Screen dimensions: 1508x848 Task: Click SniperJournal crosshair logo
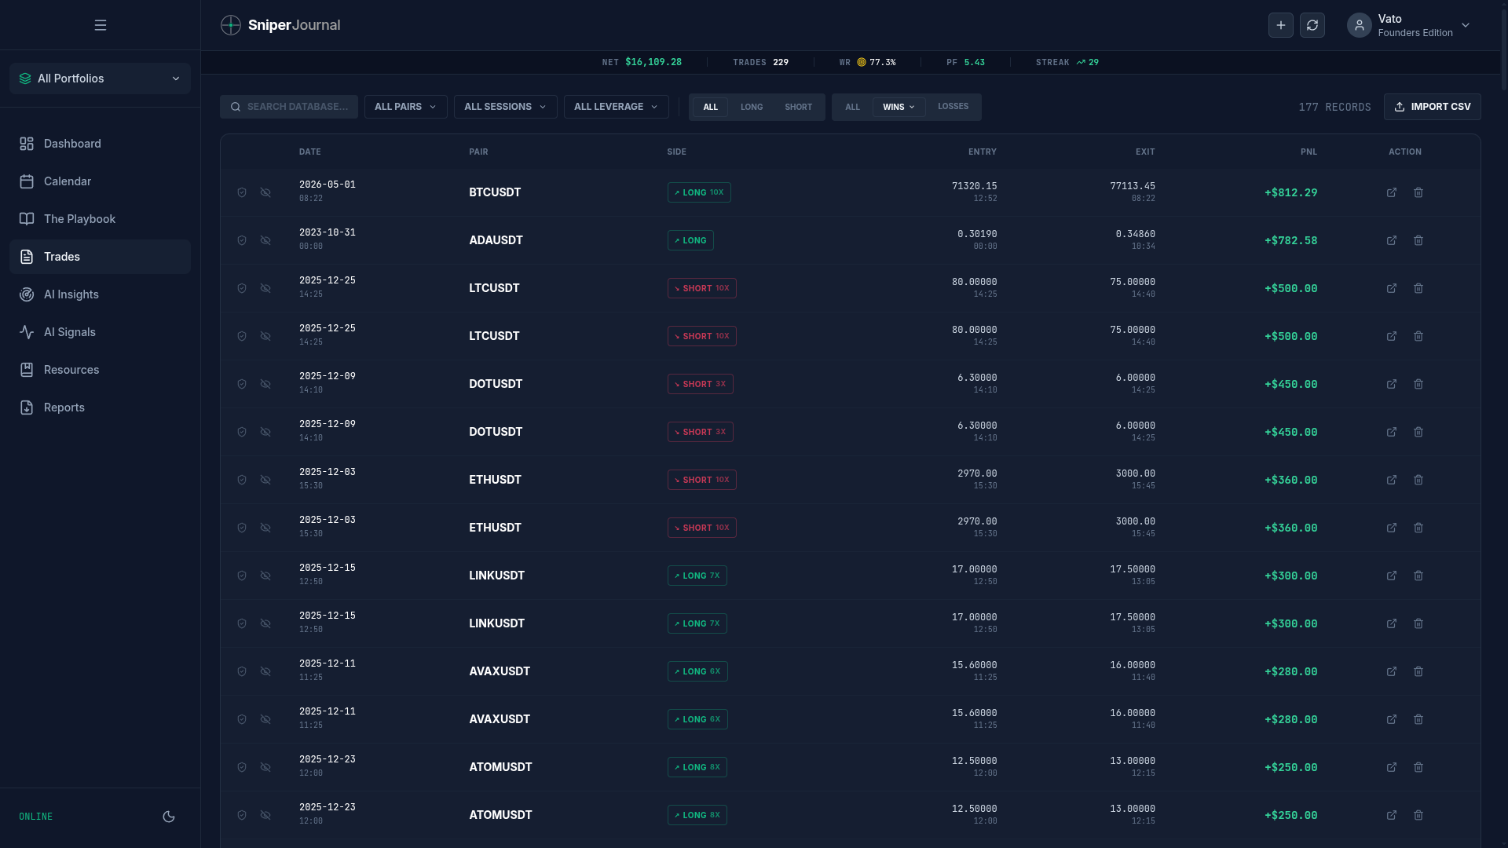(x=231, y=25)
